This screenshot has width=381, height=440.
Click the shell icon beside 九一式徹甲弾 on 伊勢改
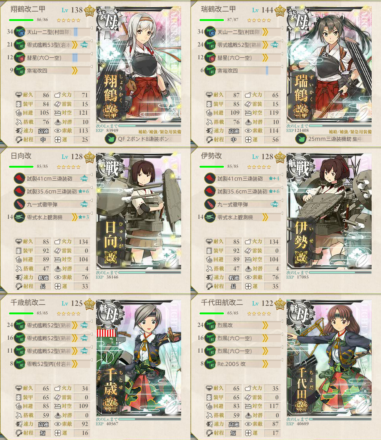click(x=210, y=204)
